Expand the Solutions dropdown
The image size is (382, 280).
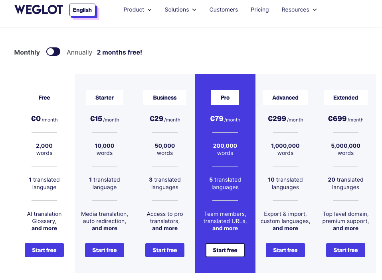point(180,10)
